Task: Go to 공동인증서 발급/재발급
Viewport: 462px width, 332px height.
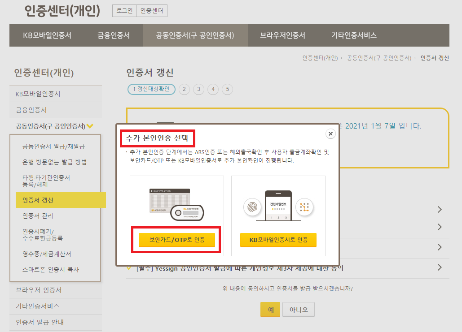Action: tap(53, 146)
